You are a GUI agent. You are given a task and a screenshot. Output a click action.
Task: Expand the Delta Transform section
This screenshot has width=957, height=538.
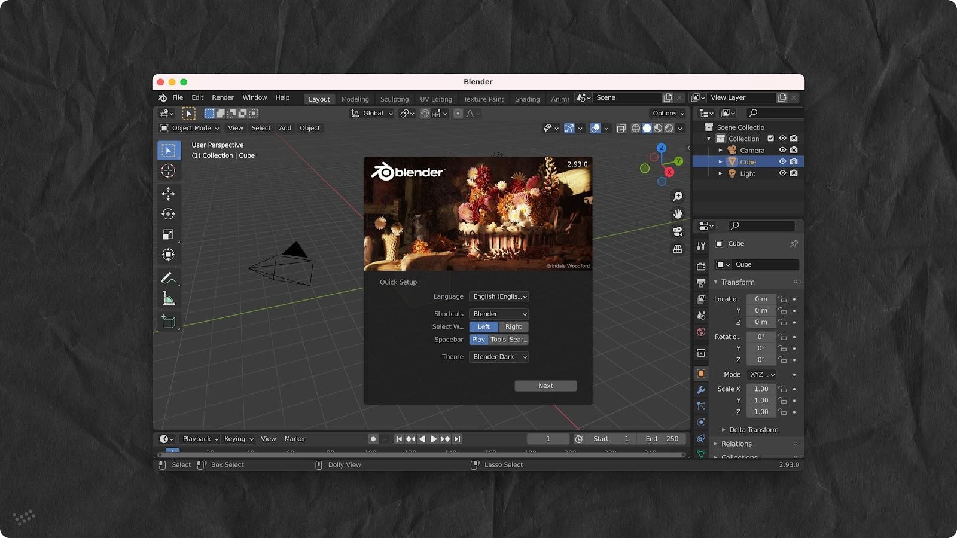(x=754, y=430)
